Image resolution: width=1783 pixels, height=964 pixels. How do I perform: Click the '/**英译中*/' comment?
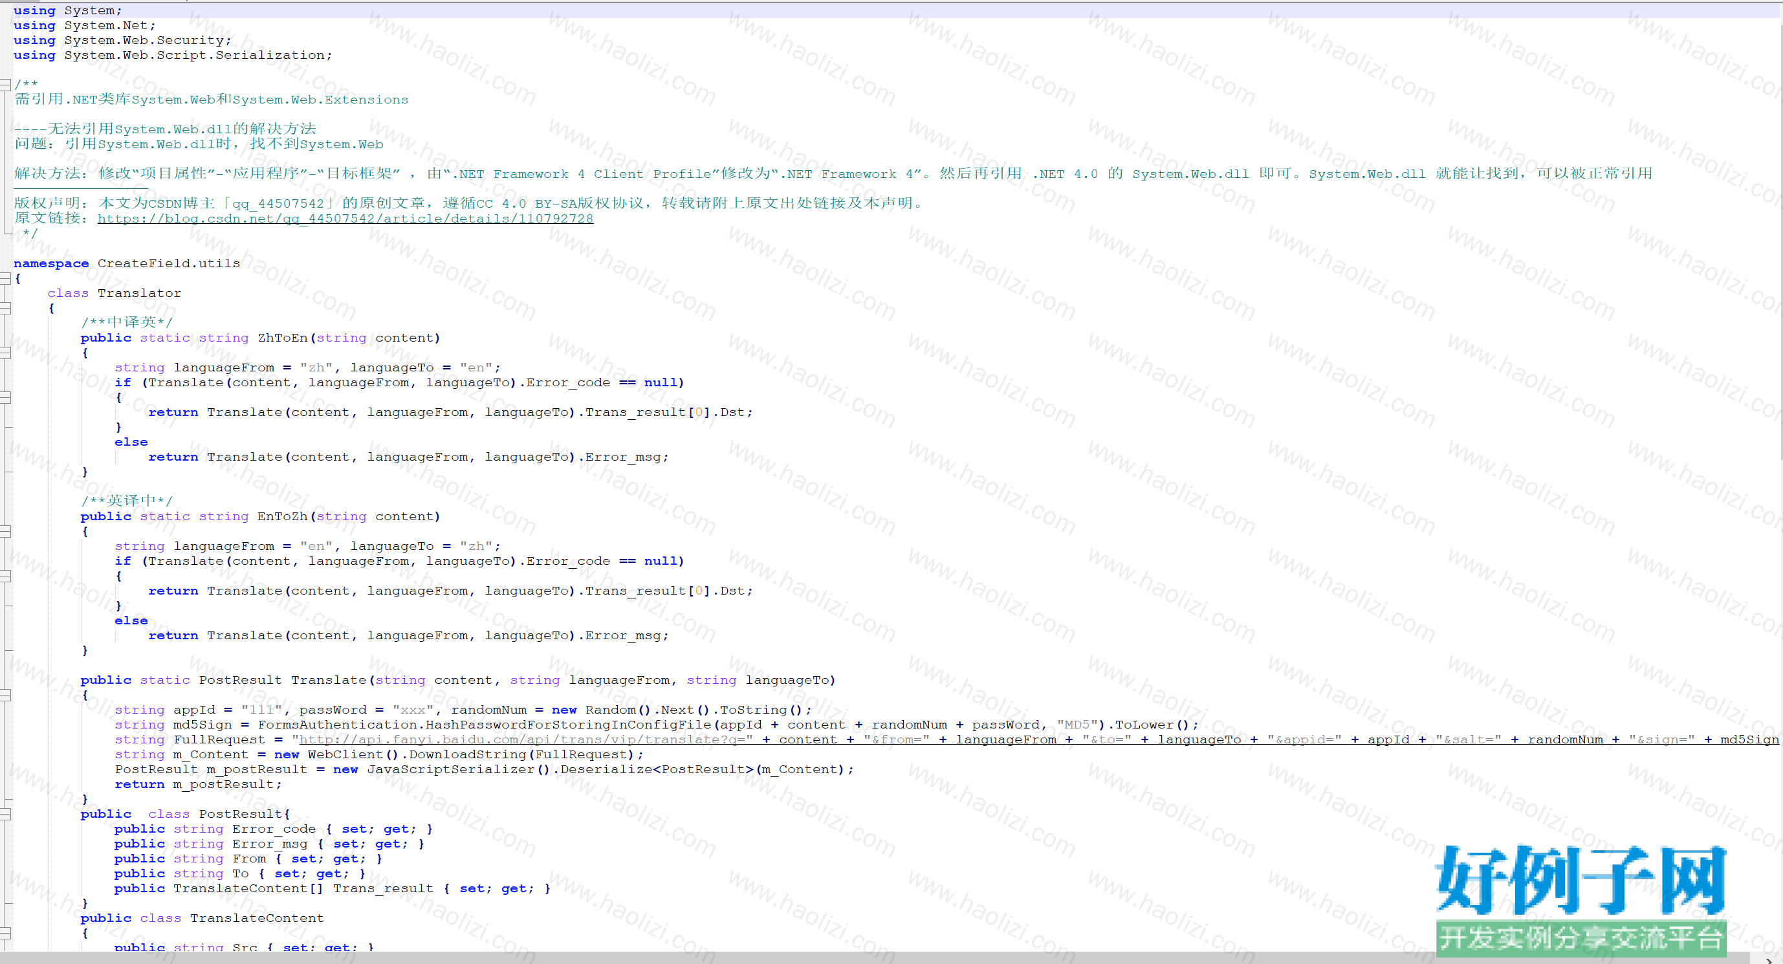(127, 501)
